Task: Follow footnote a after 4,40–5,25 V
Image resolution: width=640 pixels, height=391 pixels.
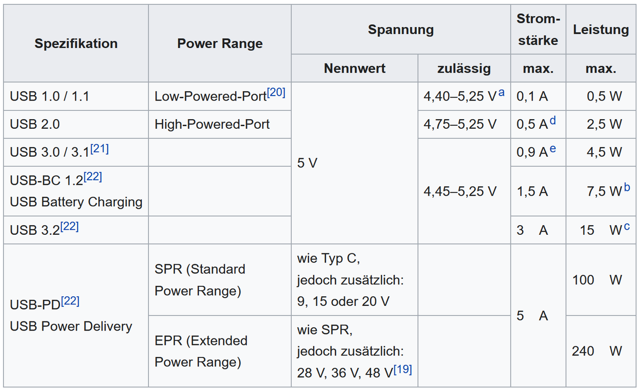Action: 501,93
